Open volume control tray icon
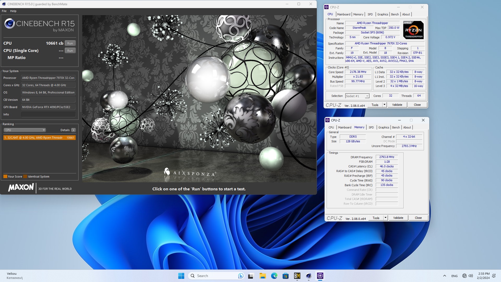The width and height of the screenshot is (501, 282). click(471, 276)
